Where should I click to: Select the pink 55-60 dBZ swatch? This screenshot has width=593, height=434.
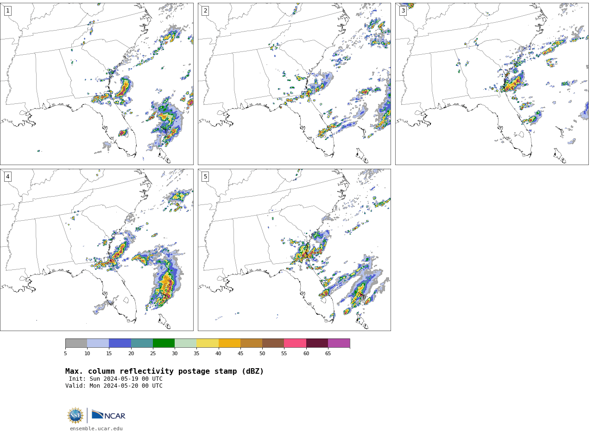295,343
